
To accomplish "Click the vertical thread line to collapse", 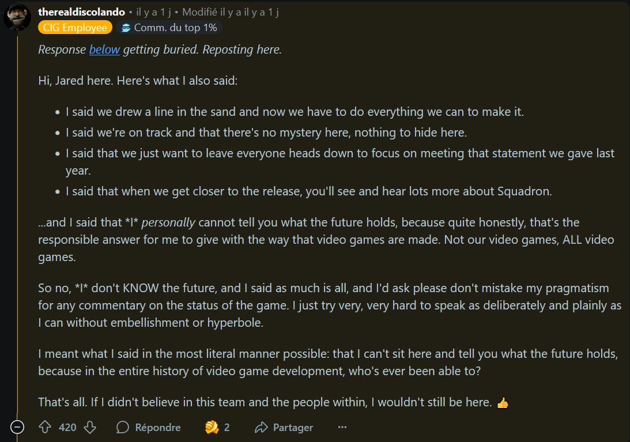I will 17,225.
